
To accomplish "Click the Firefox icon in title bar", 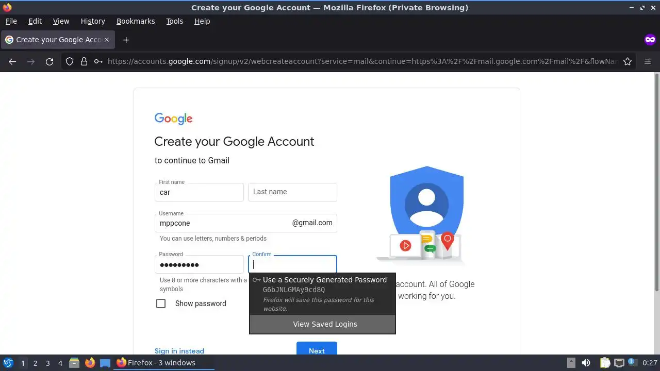I will coord(7,7).
